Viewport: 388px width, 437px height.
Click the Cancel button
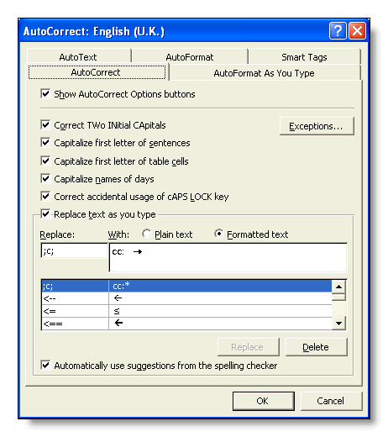tap(331, 401)
